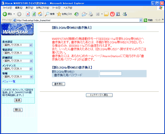
Task: Go to the Home page icon
Action: [40, 14]
